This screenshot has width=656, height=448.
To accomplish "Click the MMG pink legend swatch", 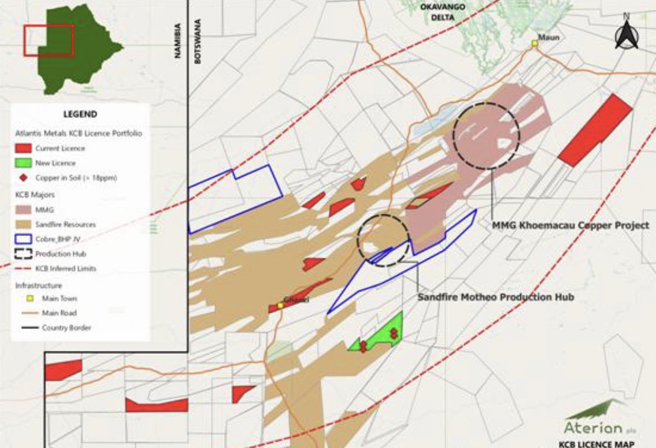I will [x=24, y=210].
